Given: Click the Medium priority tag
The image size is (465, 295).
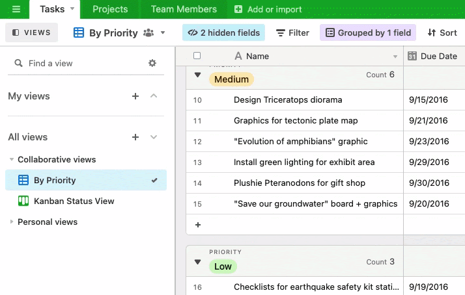Looking at the screenshot, I should (231, 79).
